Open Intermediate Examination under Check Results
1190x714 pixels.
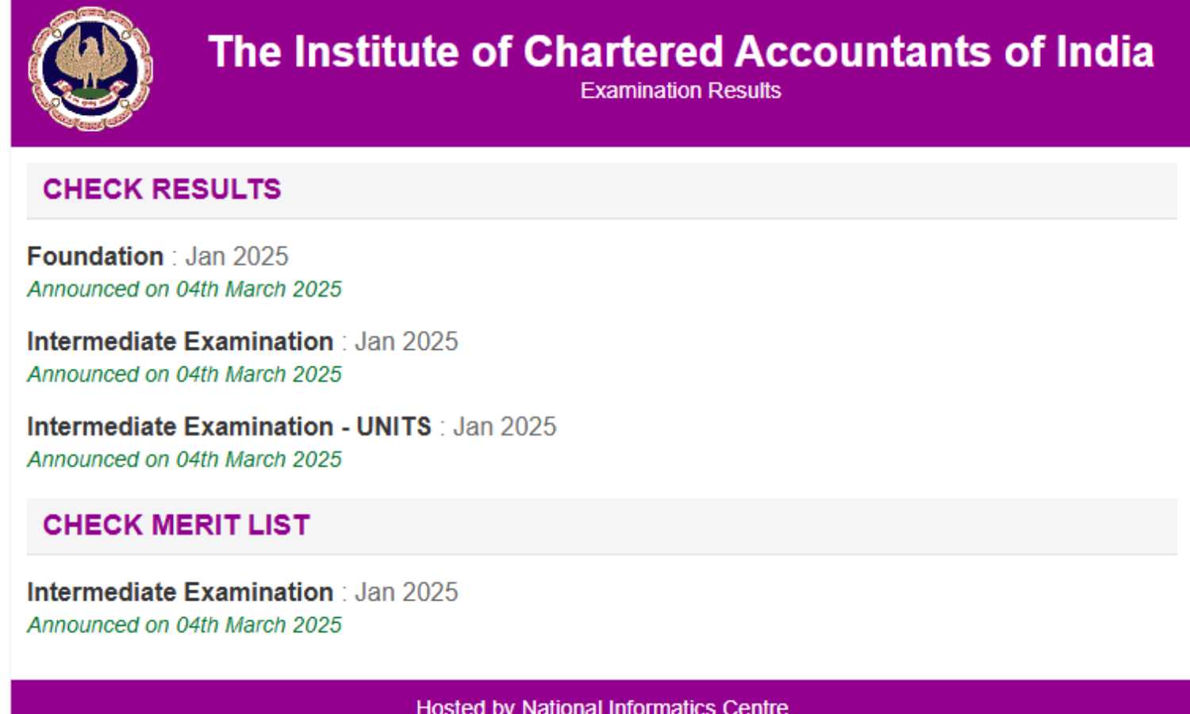point(180,341)
